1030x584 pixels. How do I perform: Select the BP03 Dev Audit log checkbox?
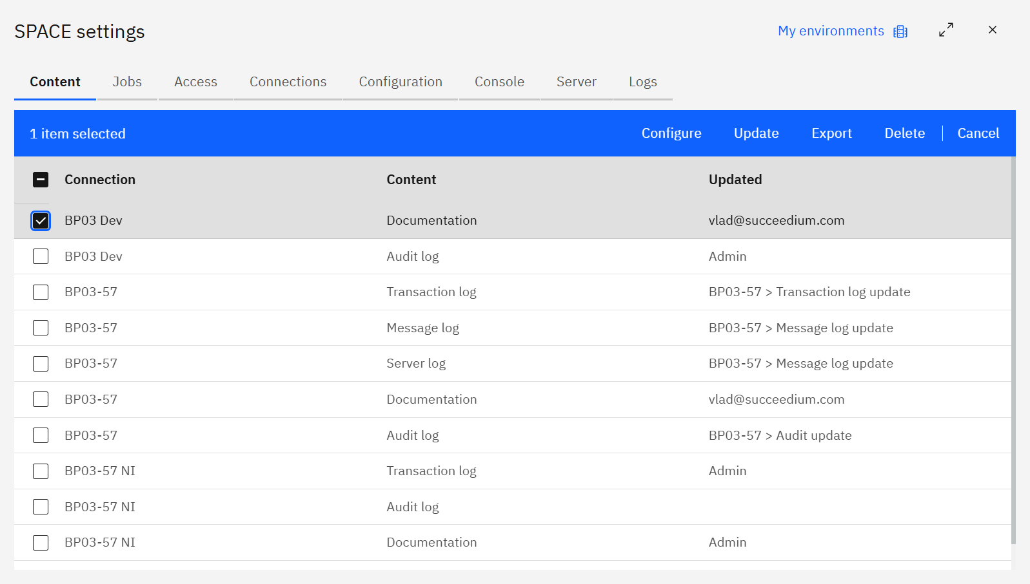click(x=41, y=256)
